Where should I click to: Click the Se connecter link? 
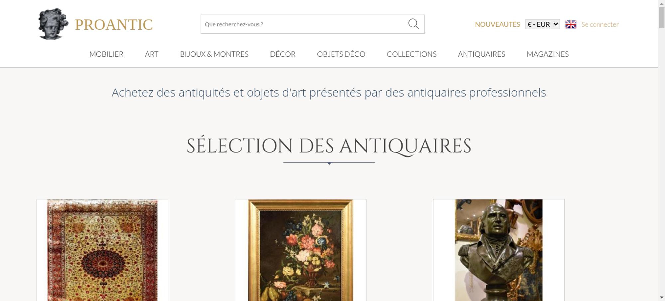[x=600, y=24]
